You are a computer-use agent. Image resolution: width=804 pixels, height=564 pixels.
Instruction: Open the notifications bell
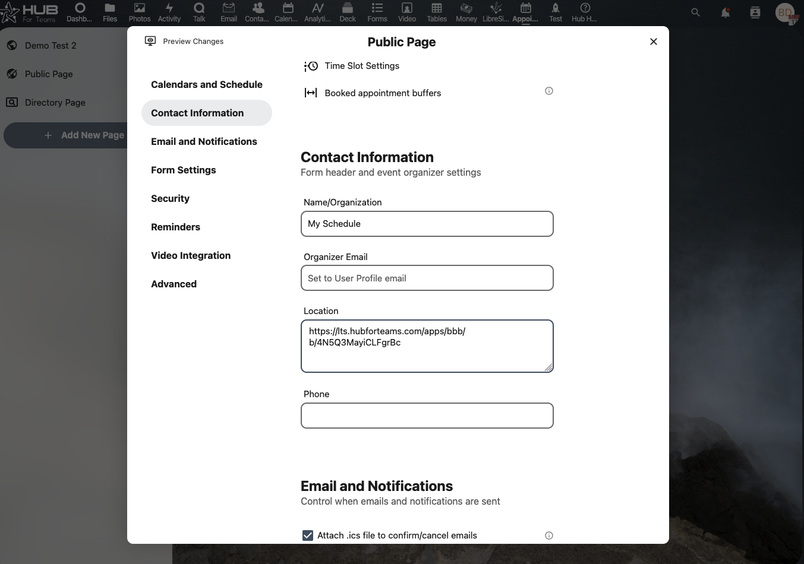(x=726, y=12)
